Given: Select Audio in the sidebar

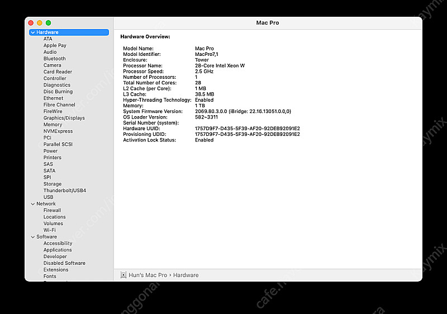Looking at the screenshot, I should 50,52.
